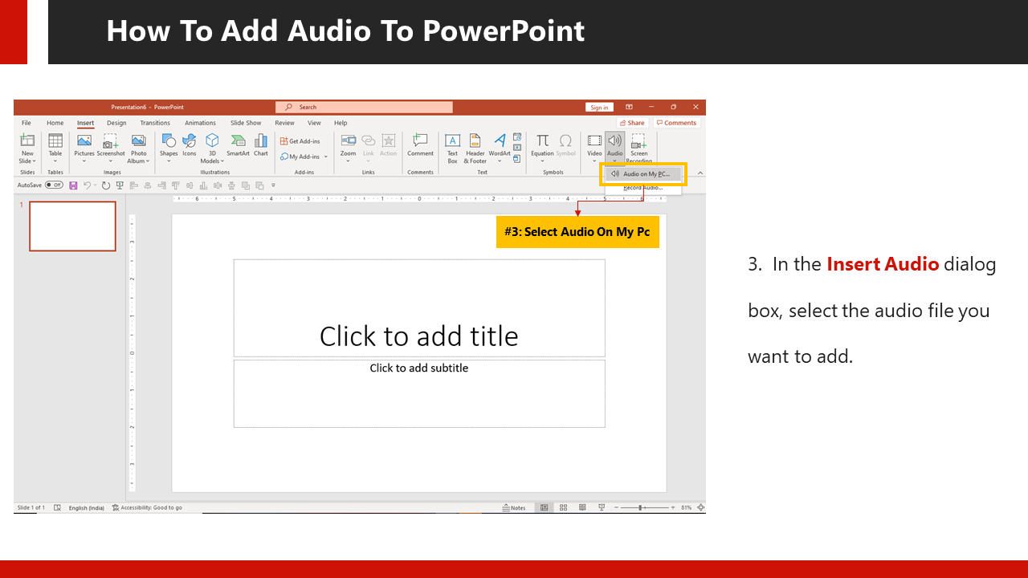1028x578 pixels.
Task: Switch to Slide Sorter view
Action: pos(563,507)
